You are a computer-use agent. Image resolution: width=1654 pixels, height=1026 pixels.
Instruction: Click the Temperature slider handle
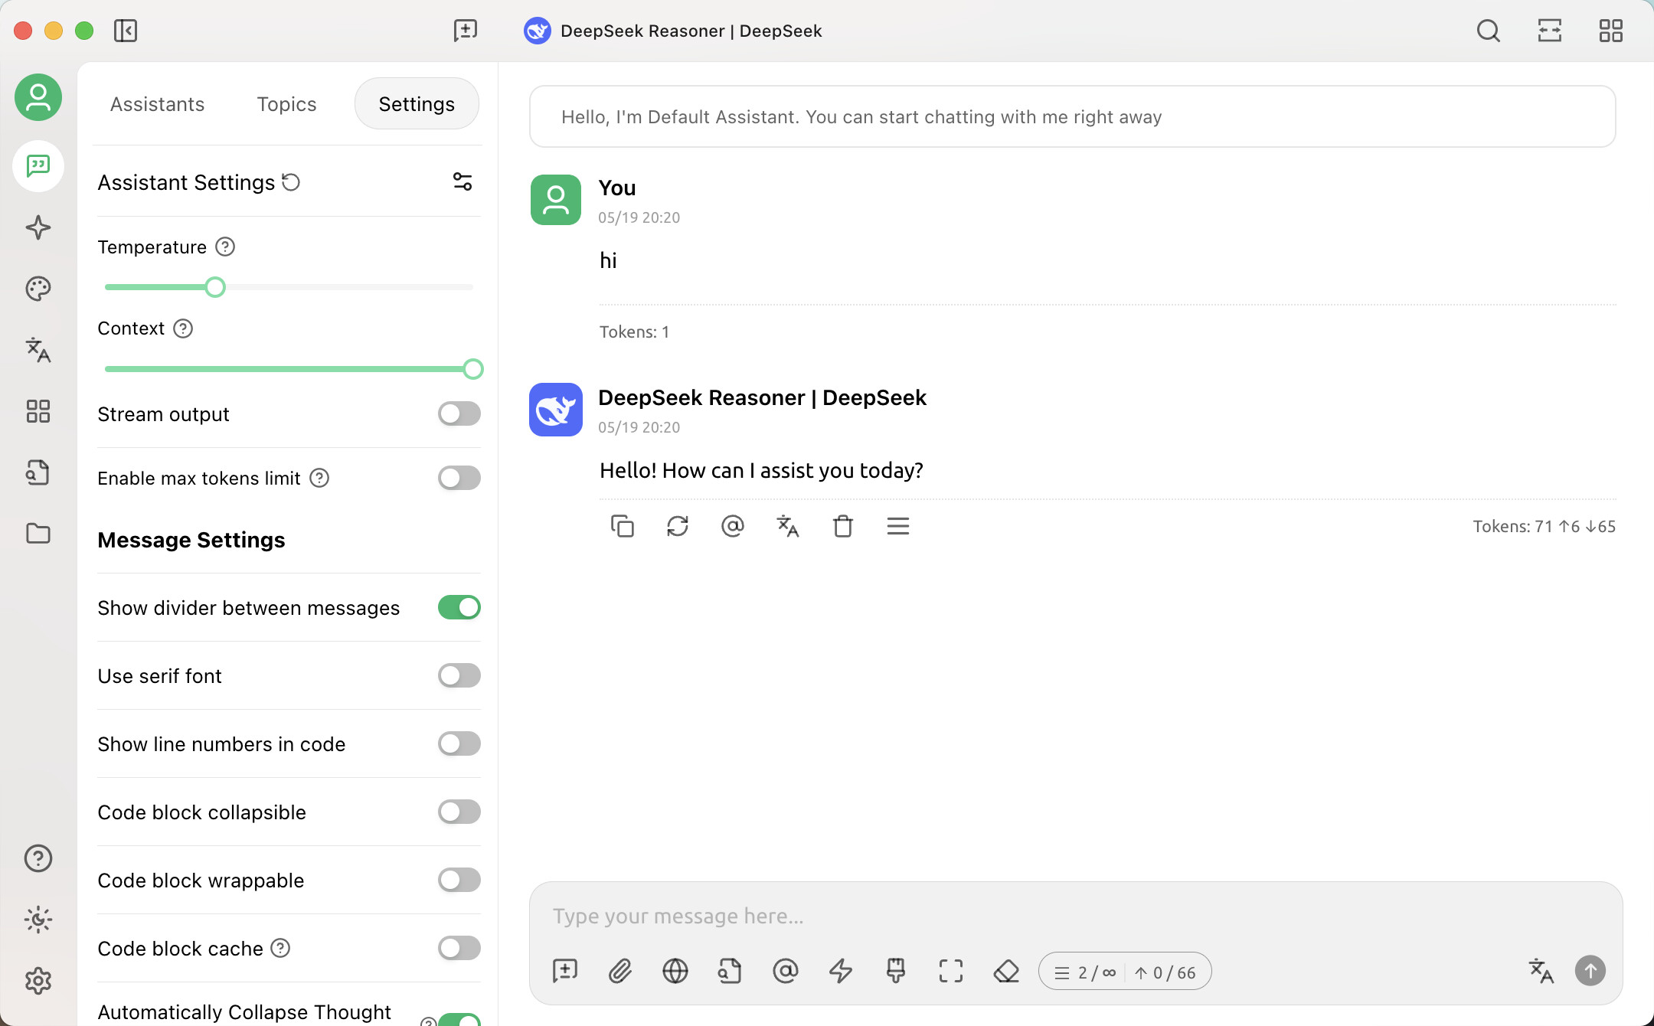(x=215, y=287)
